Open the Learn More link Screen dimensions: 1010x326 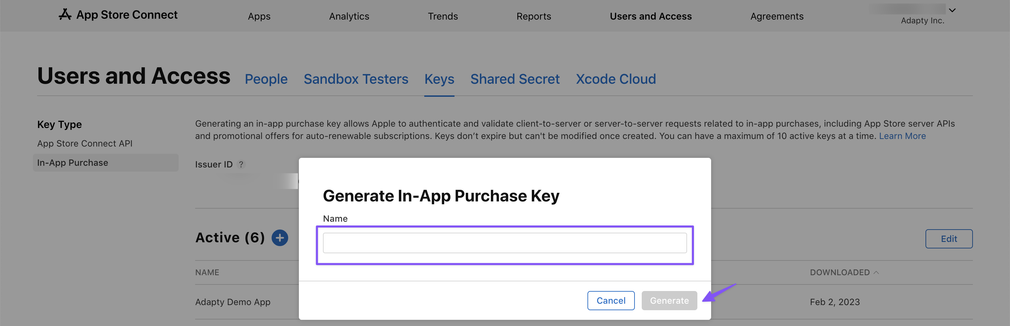pyautogui.click(x=902, y=136)
